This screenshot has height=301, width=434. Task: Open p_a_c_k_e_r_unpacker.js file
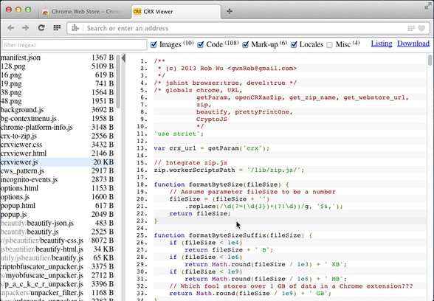[57, 284]
